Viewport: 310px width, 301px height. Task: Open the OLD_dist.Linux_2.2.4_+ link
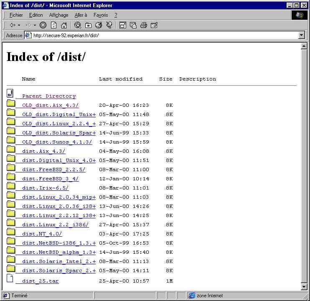pos(59,124)
